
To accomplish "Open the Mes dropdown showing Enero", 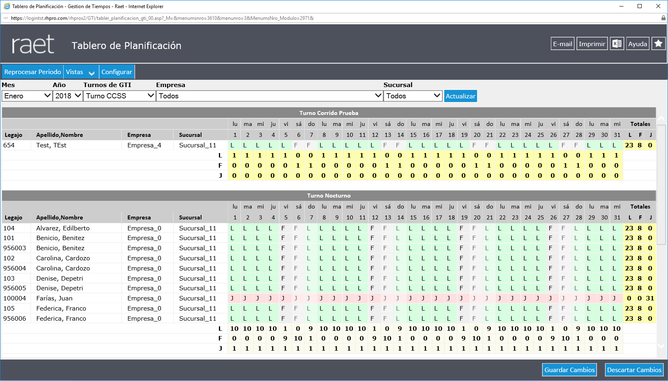I will coord(27,96).
